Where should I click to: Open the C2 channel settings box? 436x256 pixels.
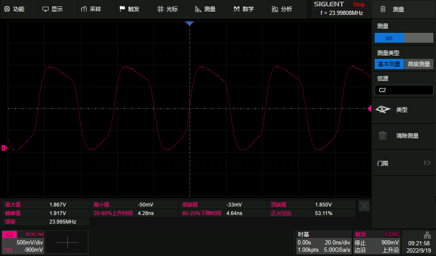[x=23, y=242]
